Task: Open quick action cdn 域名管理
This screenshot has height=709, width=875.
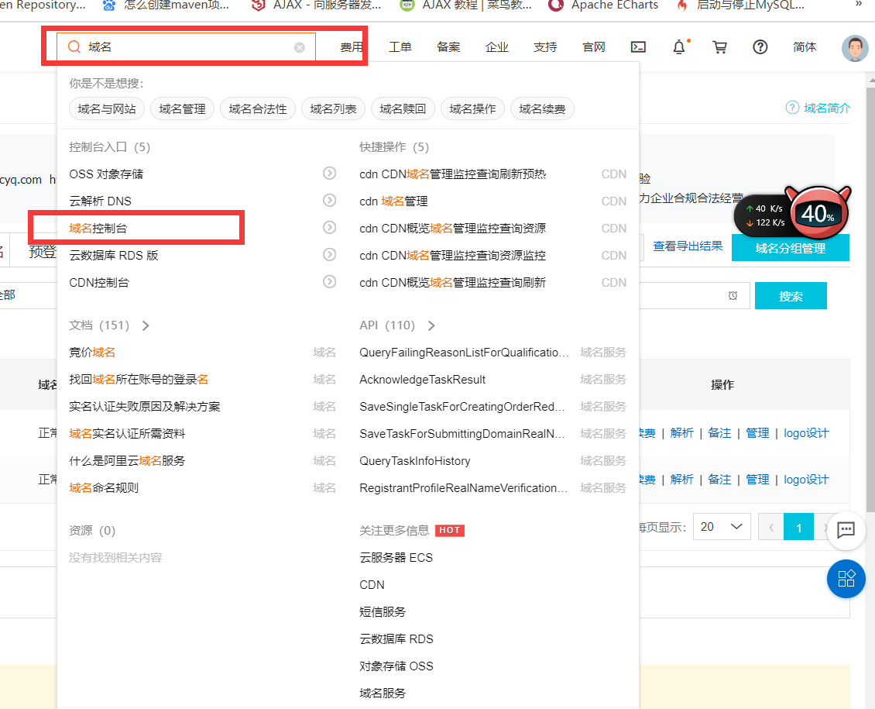Action: pos(393,201)
